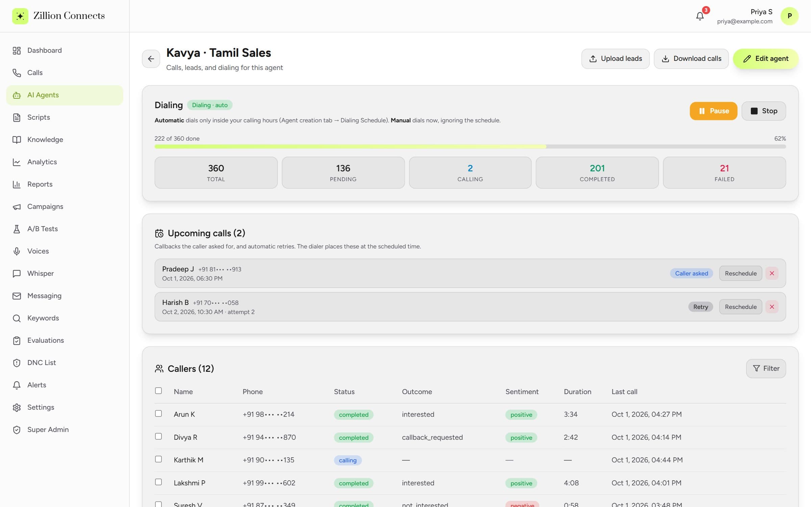Check the Divya R row checkbox
811x507 pixels.
[x=158, y=436]
